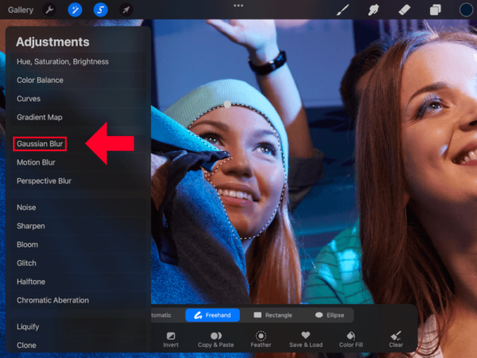Open the Layers panel
Screen dimensions: 477x358
(436, 10)
